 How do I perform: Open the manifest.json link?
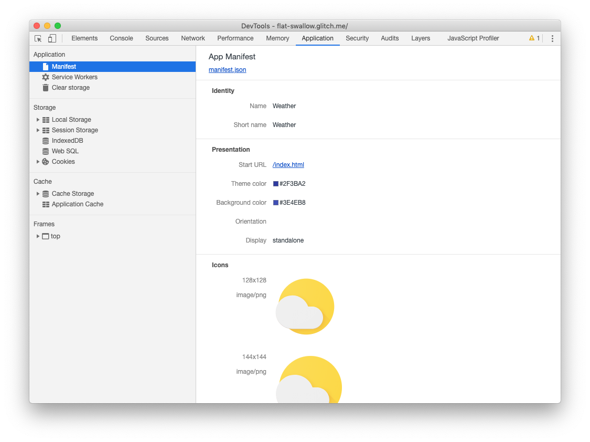click(x=227, y=69)
